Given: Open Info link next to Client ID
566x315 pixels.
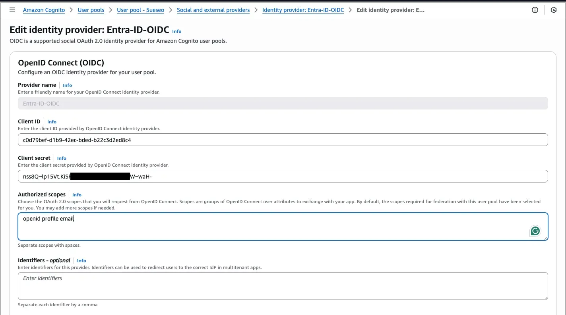Looking at the screenshot, I should tap(52, 122).
